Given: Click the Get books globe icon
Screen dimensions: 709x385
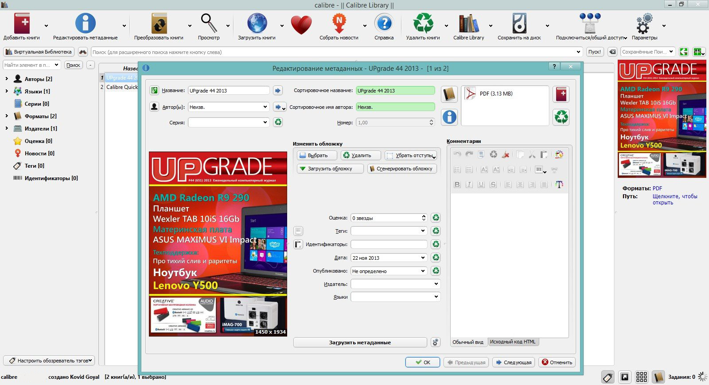Looking at the screenshot, I should click(257, 23).
